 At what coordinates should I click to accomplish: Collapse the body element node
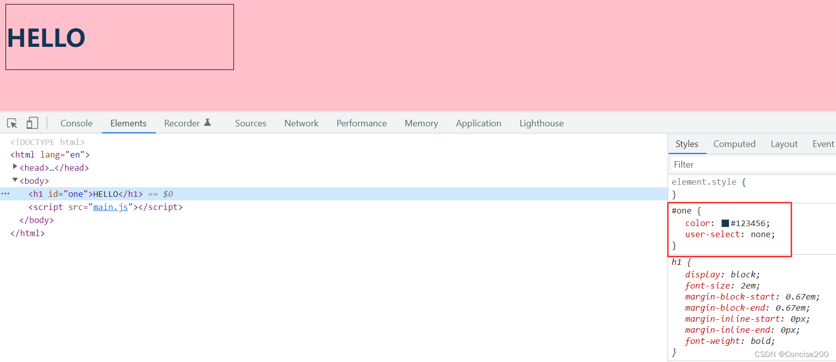(x=15, y=180)
